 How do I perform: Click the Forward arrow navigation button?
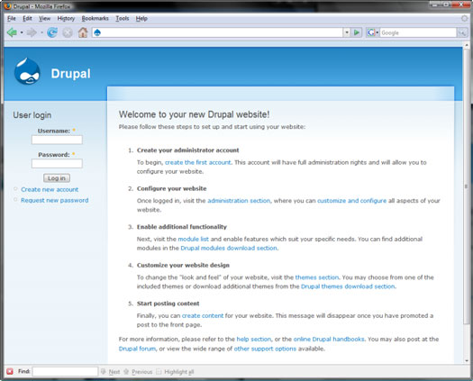[32, 32]
